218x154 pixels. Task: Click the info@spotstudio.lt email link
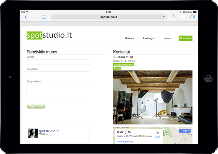(x=124, y=65)
